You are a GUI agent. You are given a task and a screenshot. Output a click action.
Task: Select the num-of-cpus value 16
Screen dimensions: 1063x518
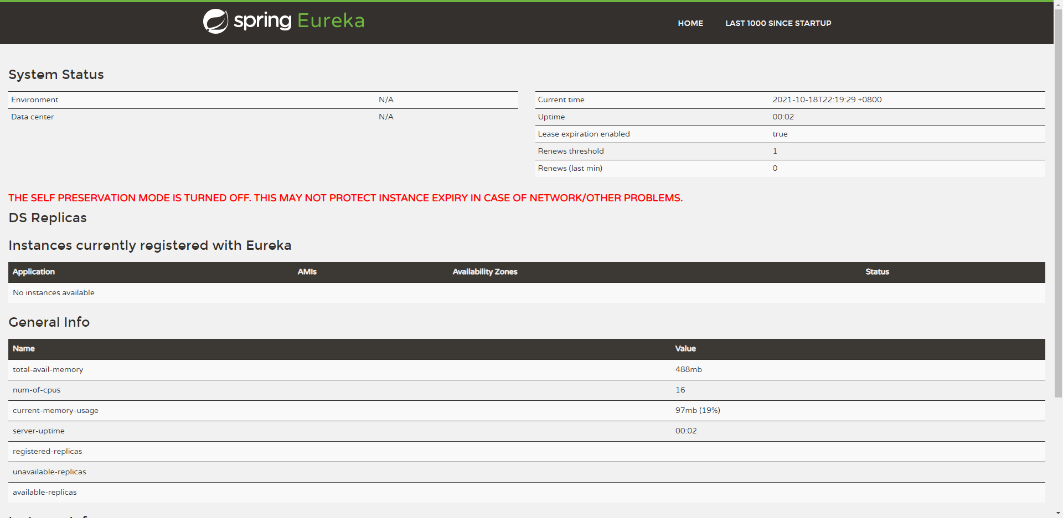pyautogui.click(x=680, y=390)
